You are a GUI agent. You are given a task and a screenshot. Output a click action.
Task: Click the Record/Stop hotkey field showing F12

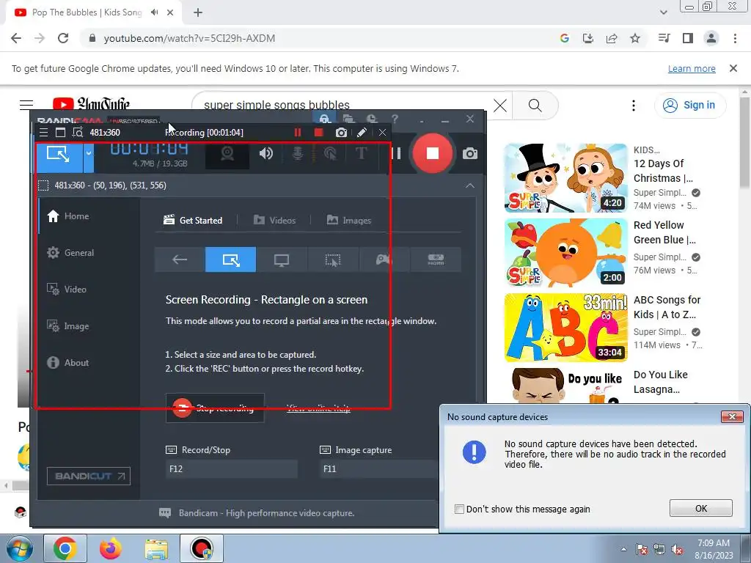[x=231, y=469]
